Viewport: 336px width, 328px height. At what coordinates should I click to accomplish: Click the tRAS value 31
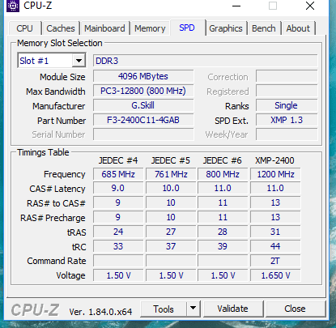click(x=275, y=232)
